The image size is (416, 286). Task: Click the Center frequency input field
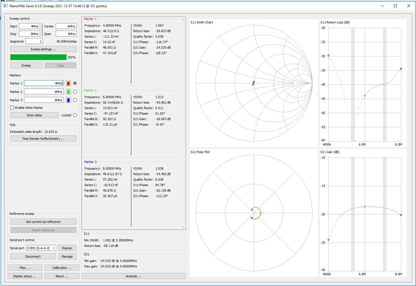(66, 26)
